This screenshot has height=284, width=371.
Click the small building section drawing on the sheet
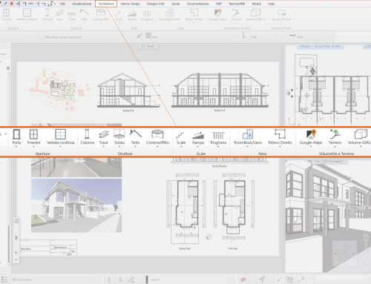click(x=128, y=90)
